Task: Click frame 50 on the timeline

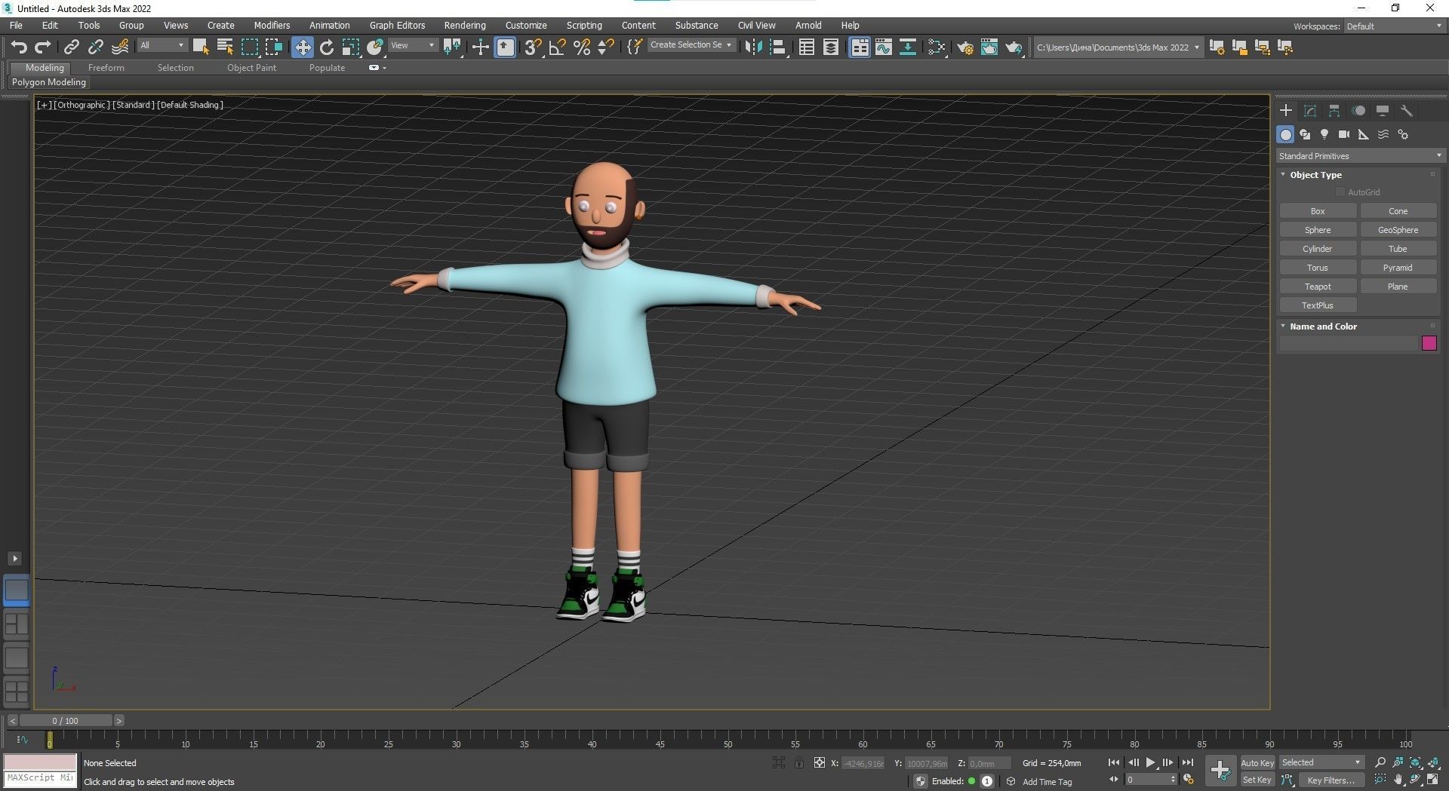Action: (x=728, y=740)
